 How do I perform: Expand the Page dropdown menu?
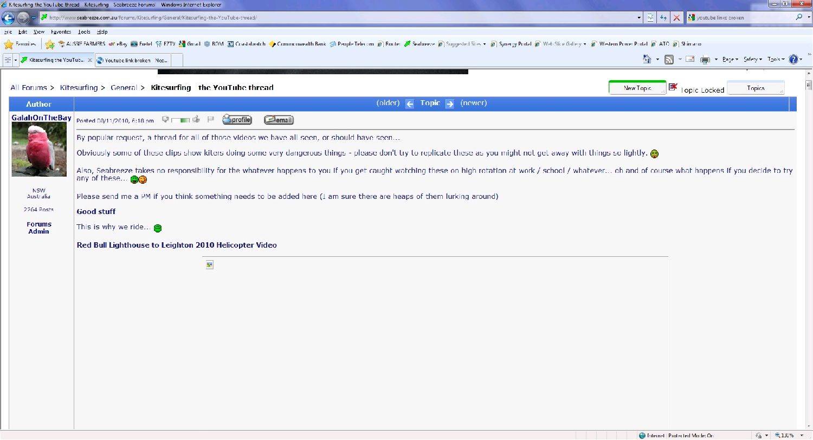730,60
